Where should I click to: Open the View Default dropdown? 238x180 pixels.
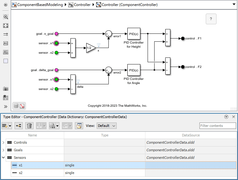107,126
